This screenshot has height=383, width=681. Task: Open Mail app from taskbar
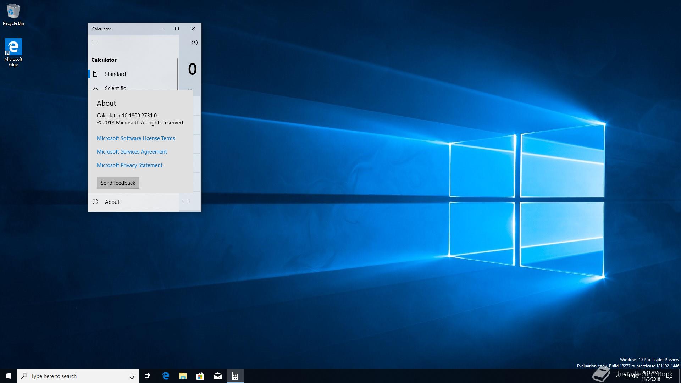click(218, 376)
